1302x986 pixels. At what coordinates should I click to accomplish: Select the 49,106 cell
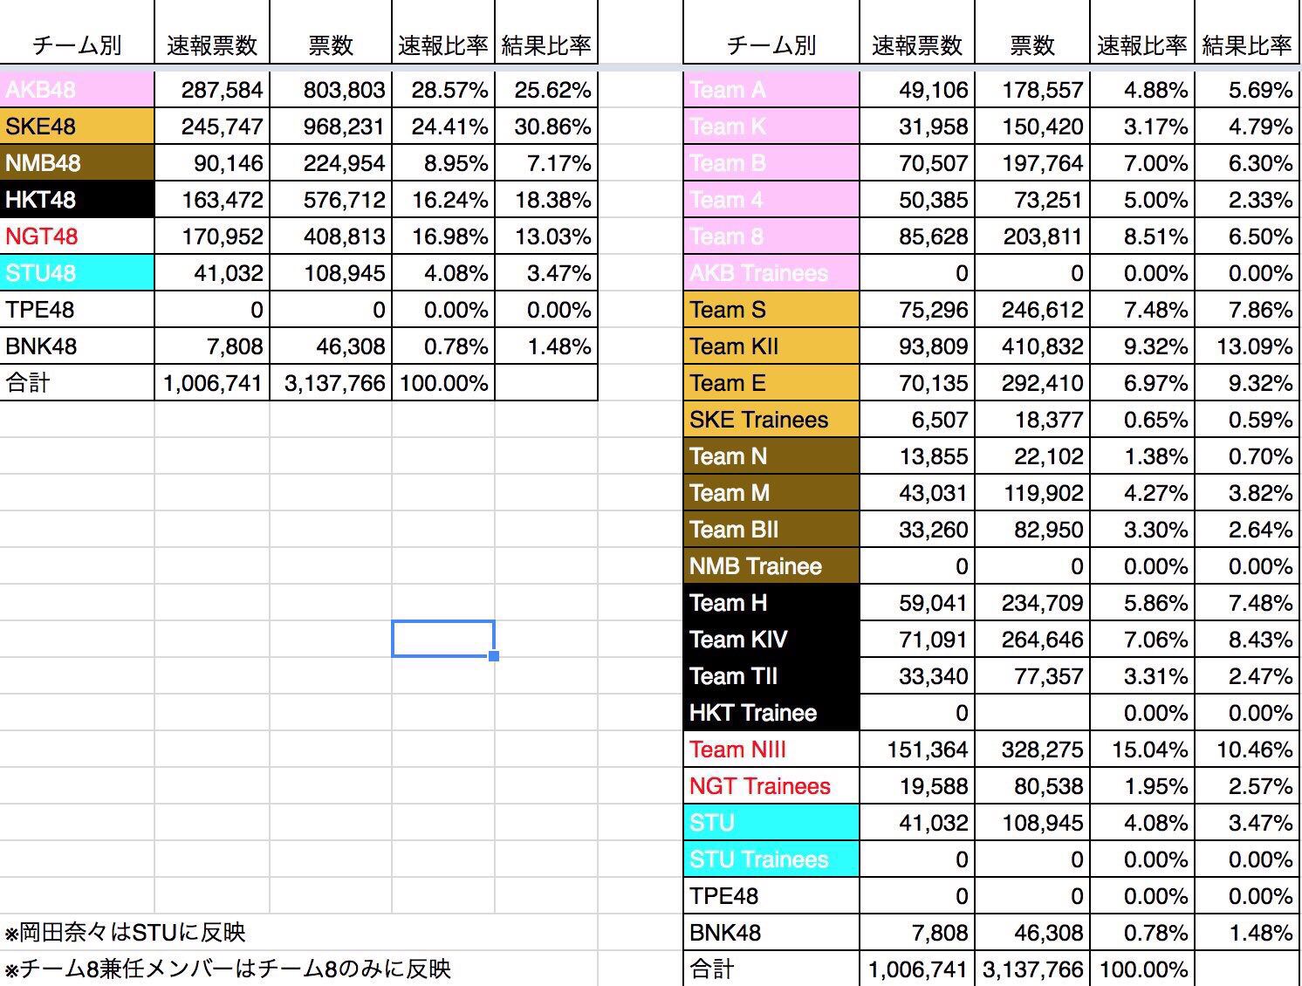(x=917, y=90)
